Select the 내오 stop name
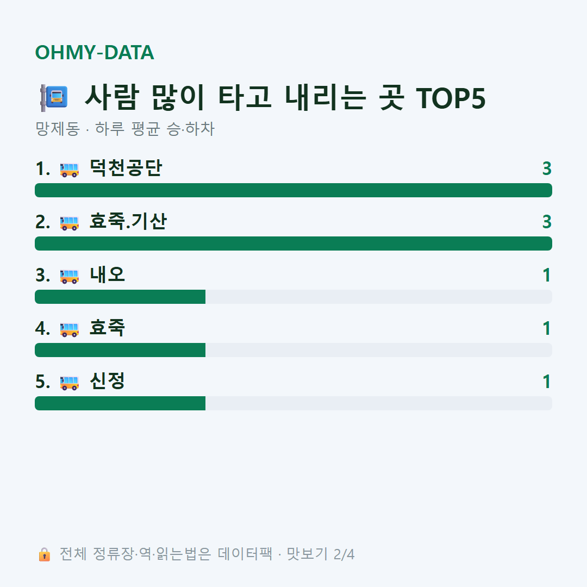The height and width of the screenshot is (587, 587). [x=107, y=274]
